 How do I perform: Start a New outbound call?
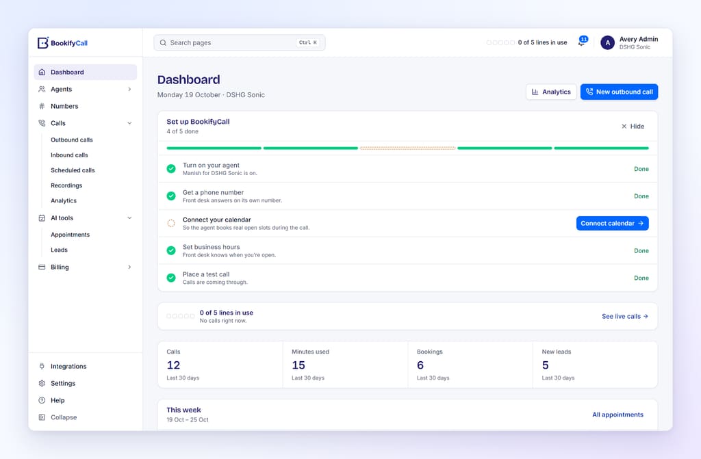(x=619, y=92)
